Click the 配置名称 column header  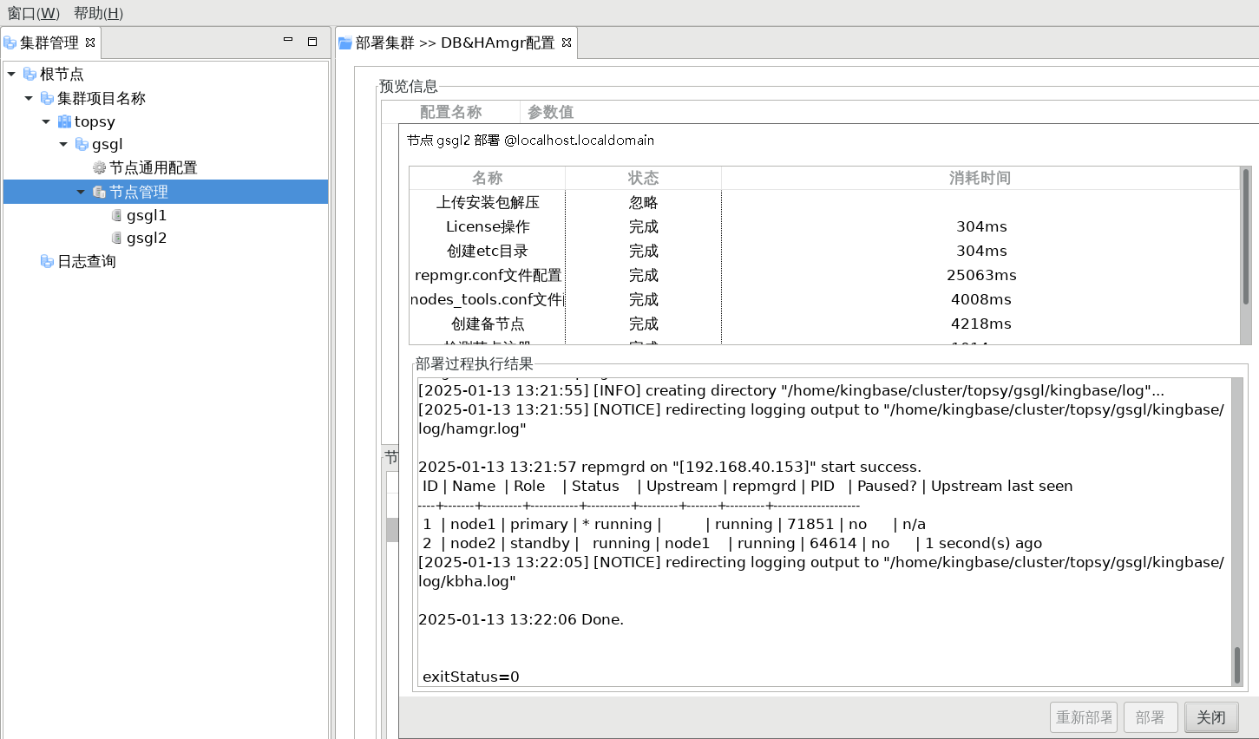click(x=451, y=112)
